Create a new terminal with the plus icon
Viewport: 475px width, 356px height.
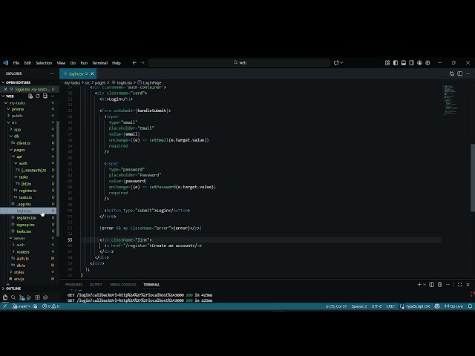[x=419, y=285]
